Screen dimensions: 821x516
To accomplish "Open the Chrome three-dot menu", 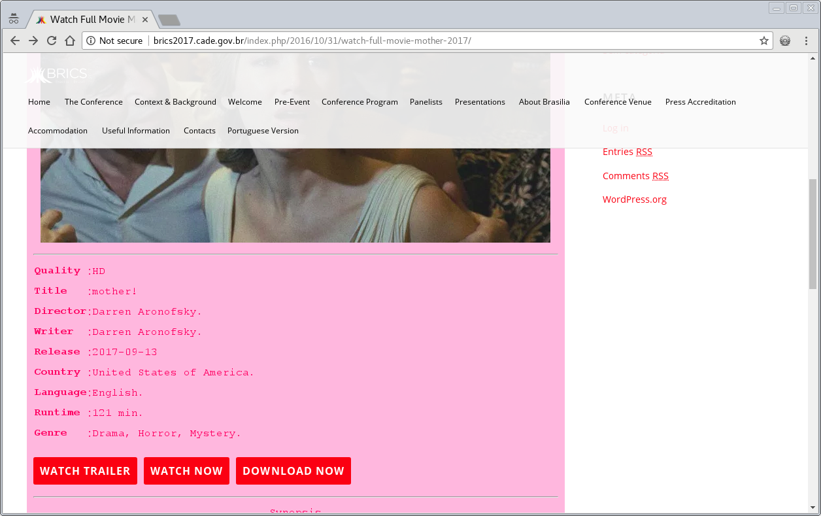I will pos(806,41).
